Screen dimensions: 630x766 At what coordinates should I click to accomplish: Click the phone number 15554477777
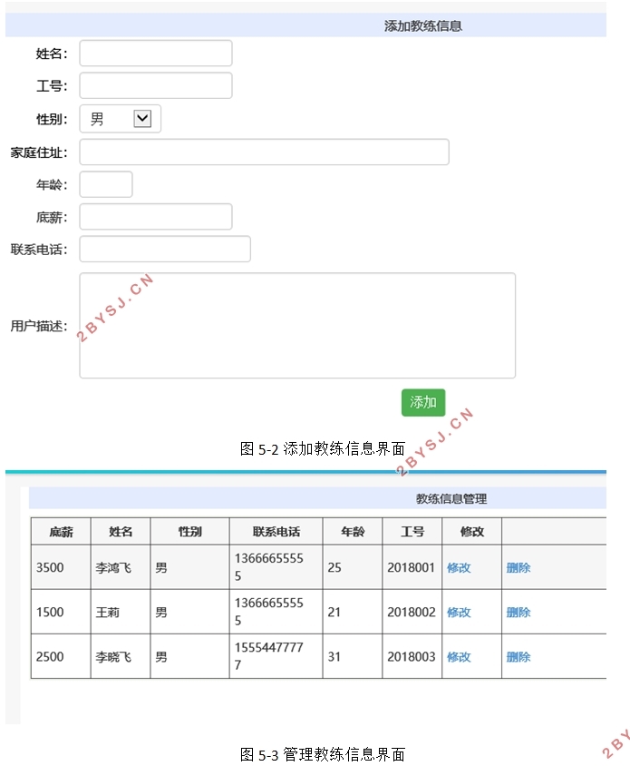click(x=276, y=656)
